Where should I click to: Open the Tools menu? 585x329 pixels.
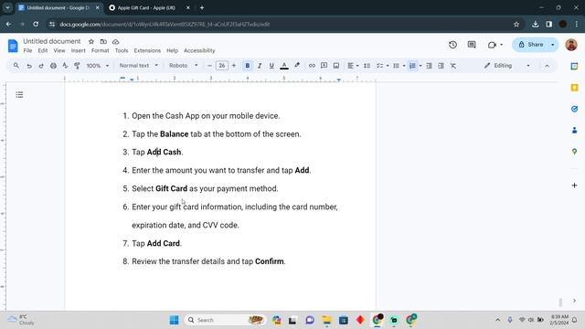tap(122, 50)
